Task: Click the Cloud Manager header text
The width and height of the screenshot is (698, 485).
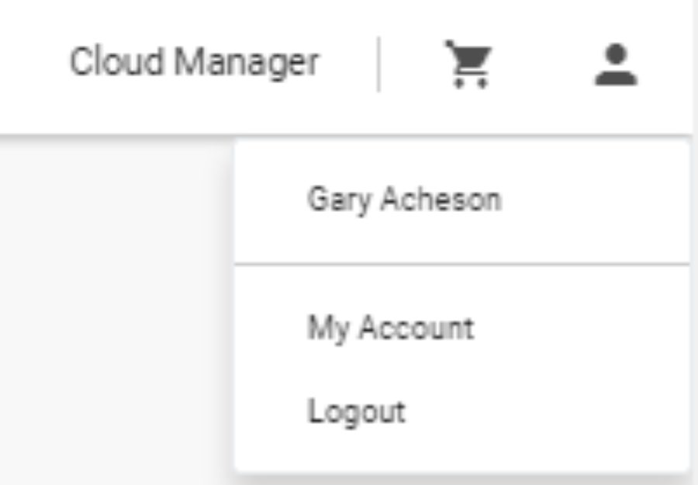Action: 195,62
